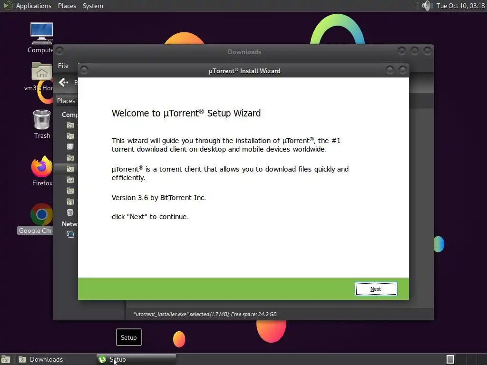Open the System menu in the top panel

(93, 6)
